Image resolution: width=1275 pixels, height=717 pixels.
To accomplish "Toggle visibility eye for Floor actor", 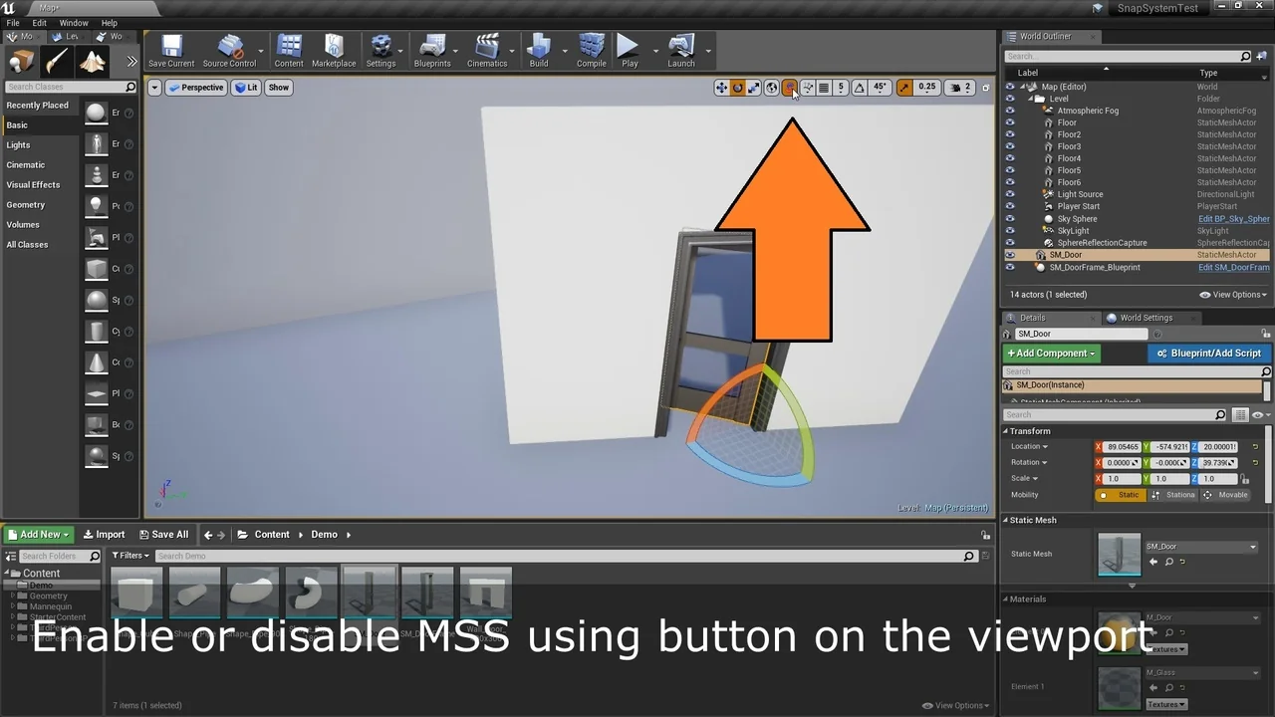I will coord(1010,122).
